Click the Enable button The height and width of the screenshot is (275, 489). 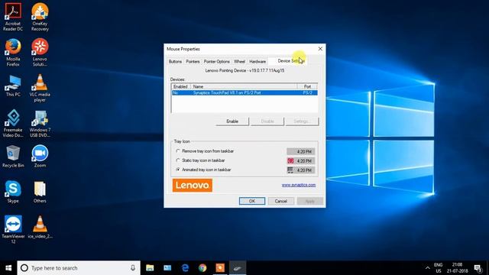[x=232, y=121]
